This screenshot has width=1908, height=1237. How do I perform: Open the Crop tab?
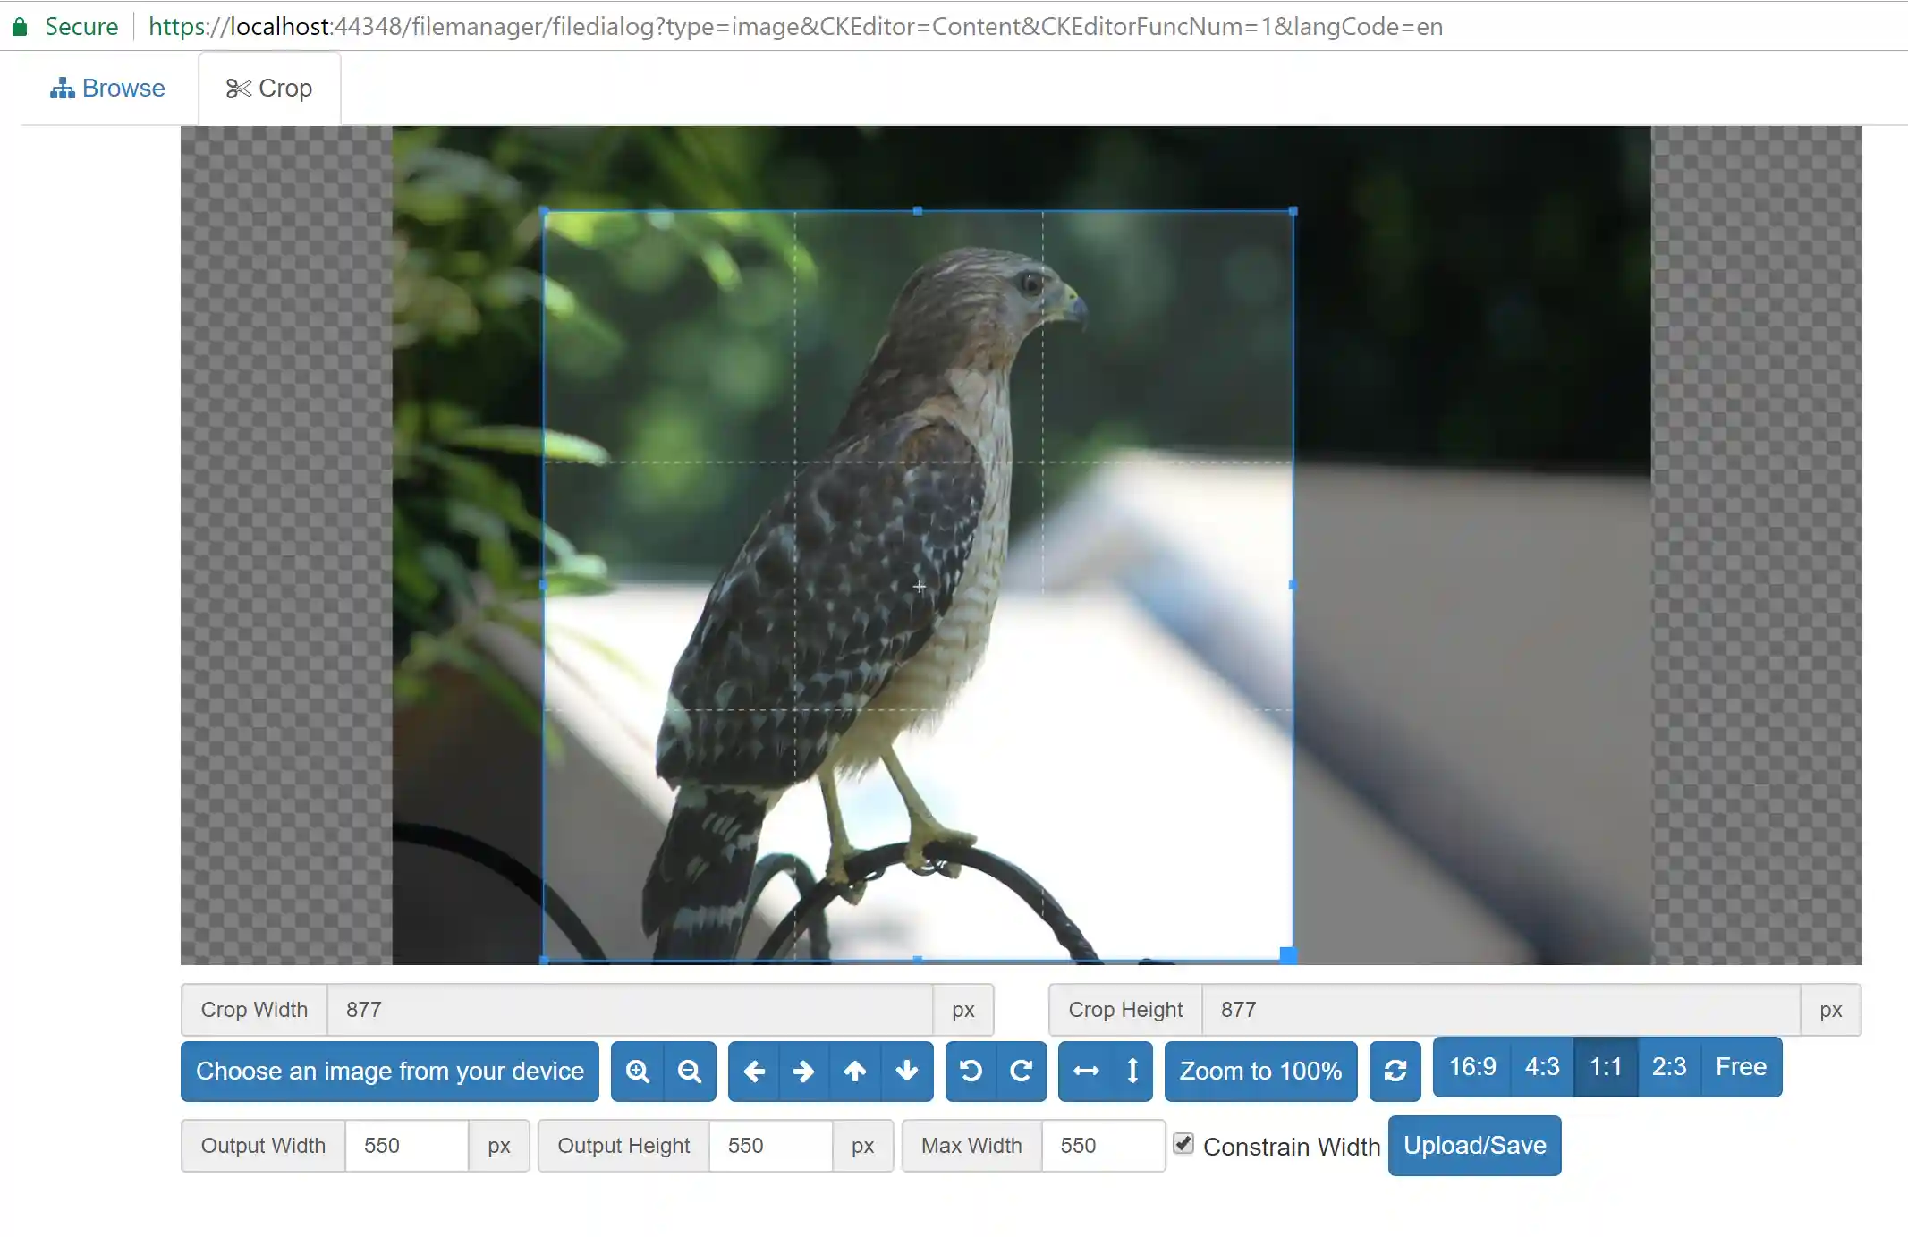click(x=269, y=87)
